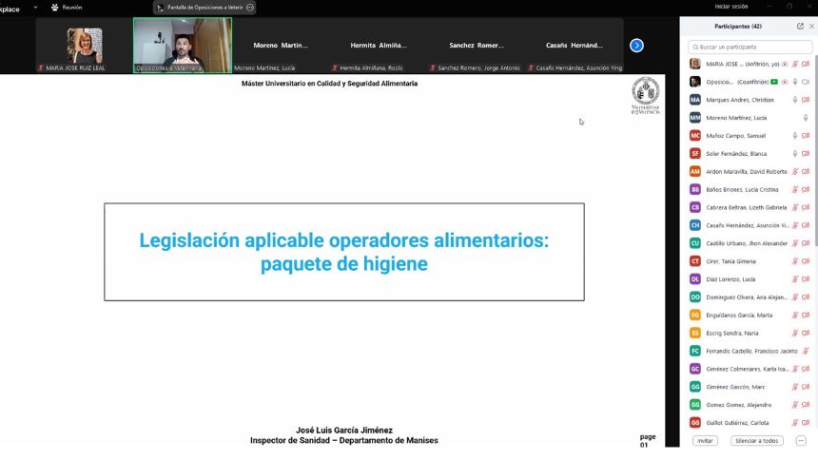Open options for shared screen Pantalla de Oposiciones
The height and width of the screenshot is (460, 818).
(250, 7)
